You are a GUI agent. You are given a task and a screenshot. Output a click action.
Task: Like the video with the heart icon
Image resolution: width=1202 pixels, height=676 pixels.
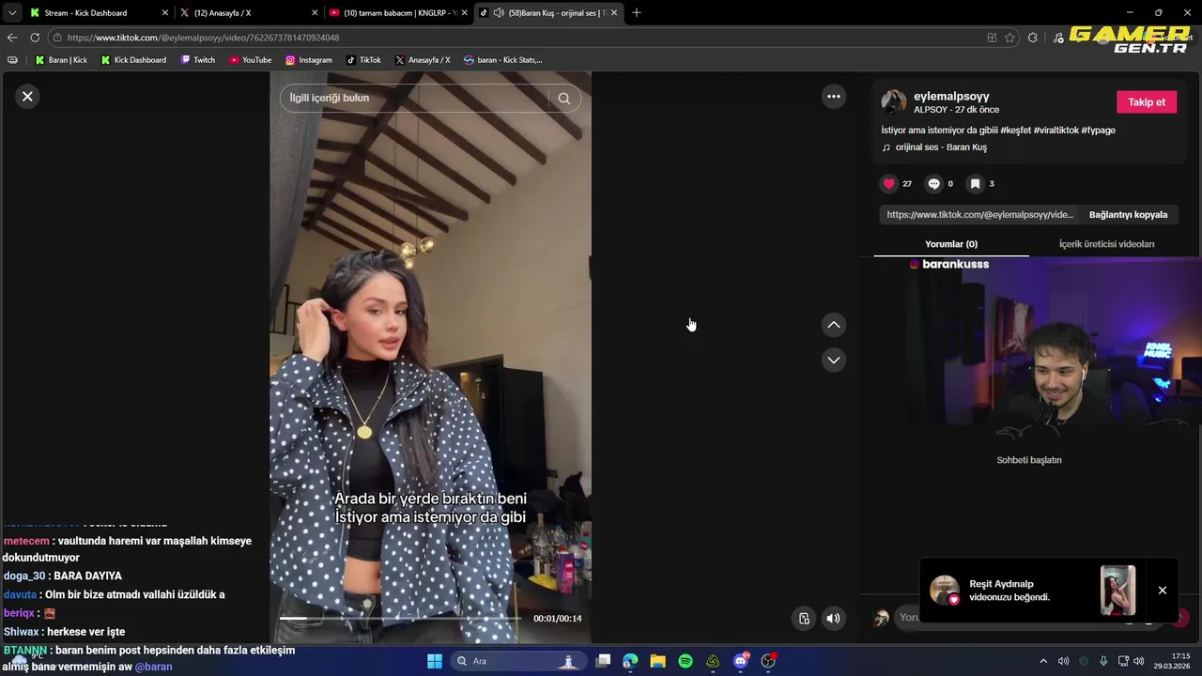point(889,184)
